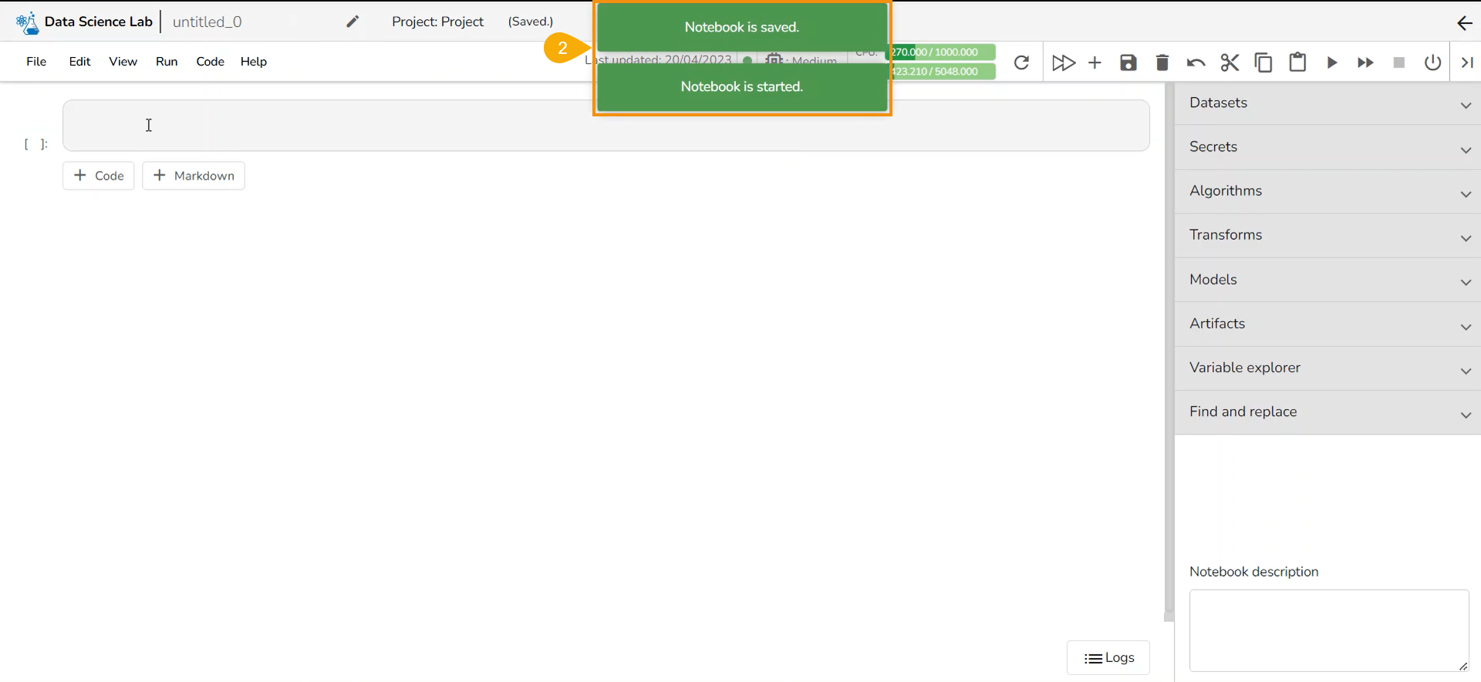The image size is (1481, 682).
Task: Click the save notebook icon
Action: click(x=1128, y=62)
